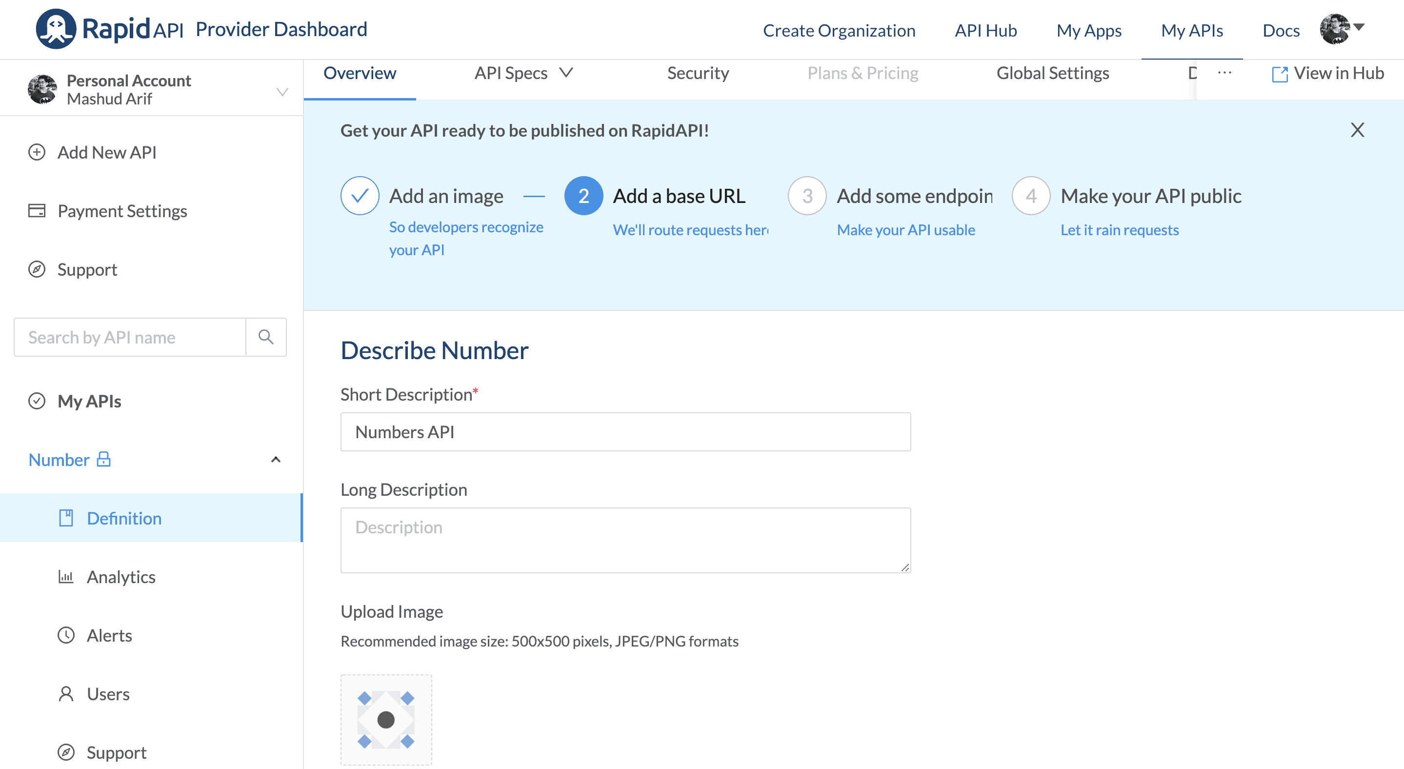Image resolution: width=1404 pixels, height=769 pixels.
Task: Click the Long Description text area
Action: click(x=625, y=540)
